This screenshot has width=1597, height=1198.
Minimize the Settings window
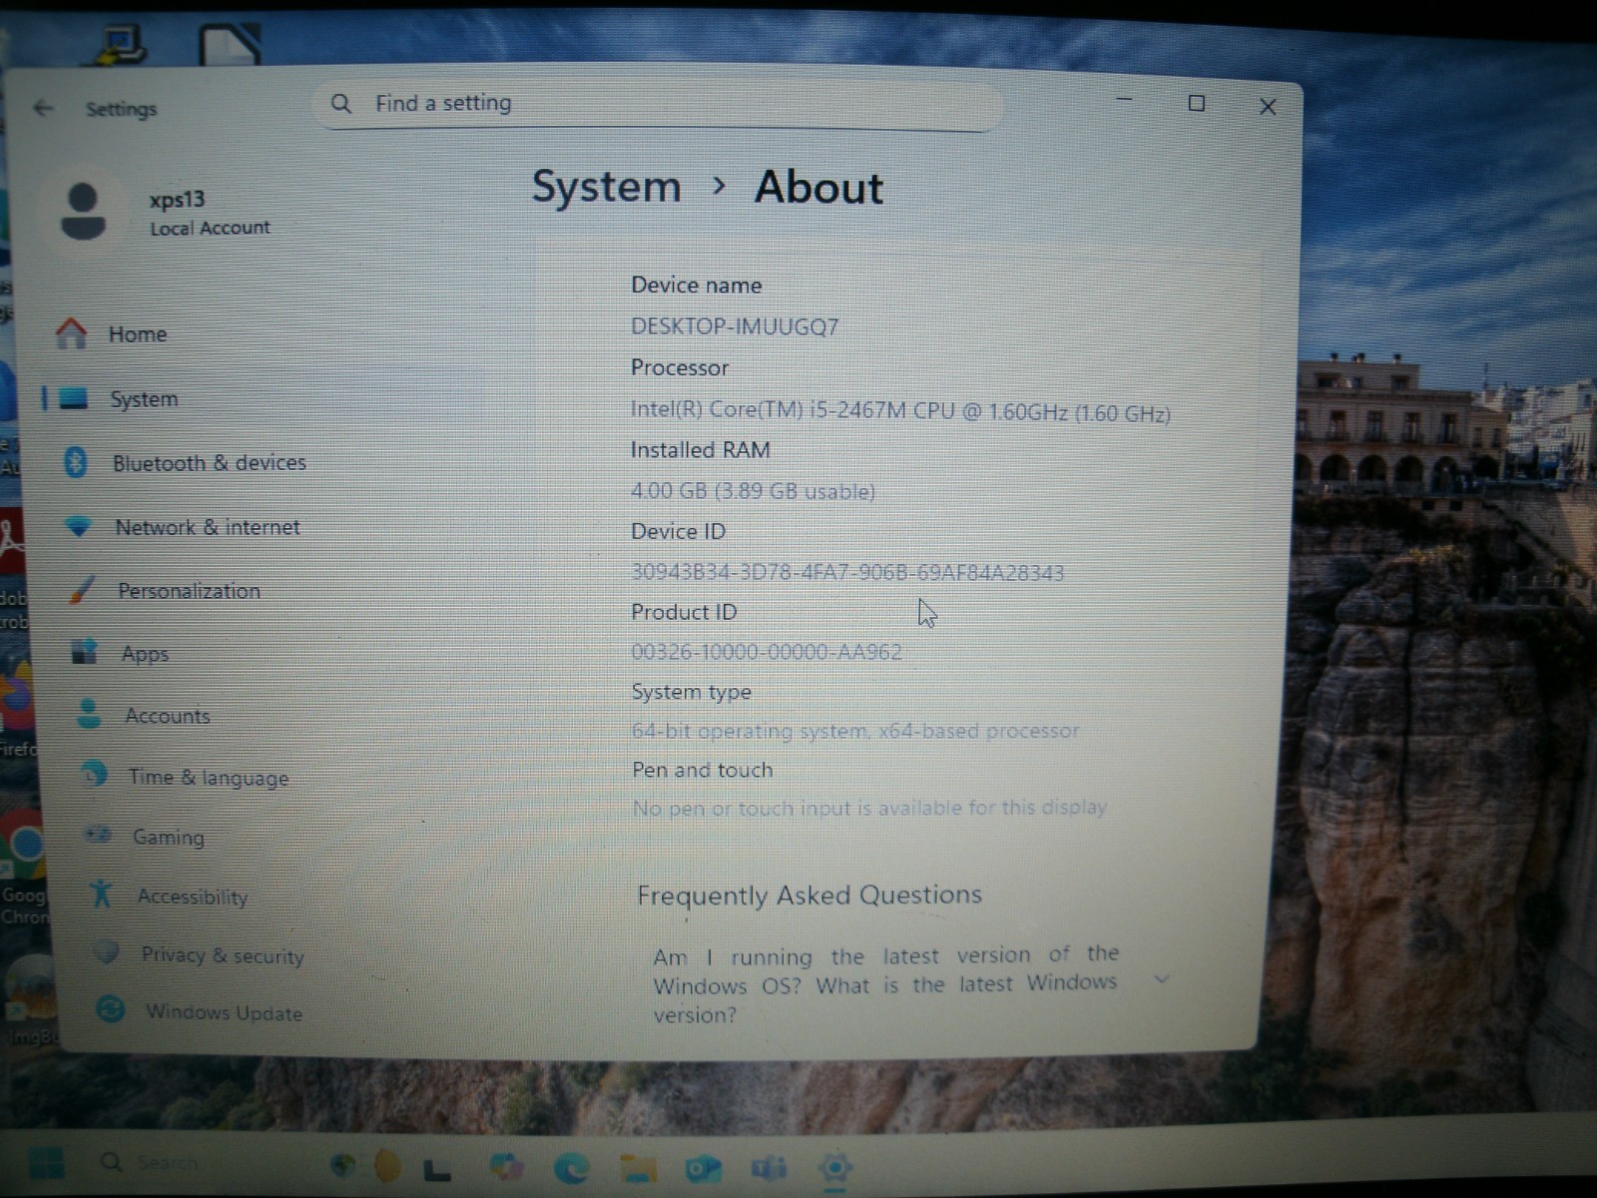[x=1124, y=100]
